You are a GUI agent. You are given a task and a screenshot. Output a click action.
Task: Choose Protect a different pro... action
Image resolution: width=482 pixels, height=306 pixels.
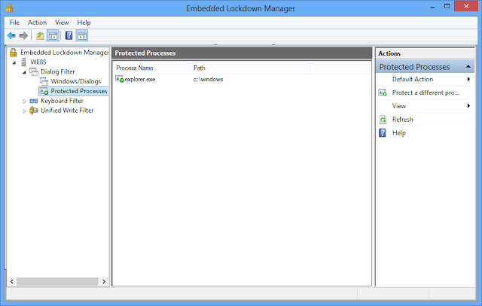pyautogui.click(x=426, y=92)
